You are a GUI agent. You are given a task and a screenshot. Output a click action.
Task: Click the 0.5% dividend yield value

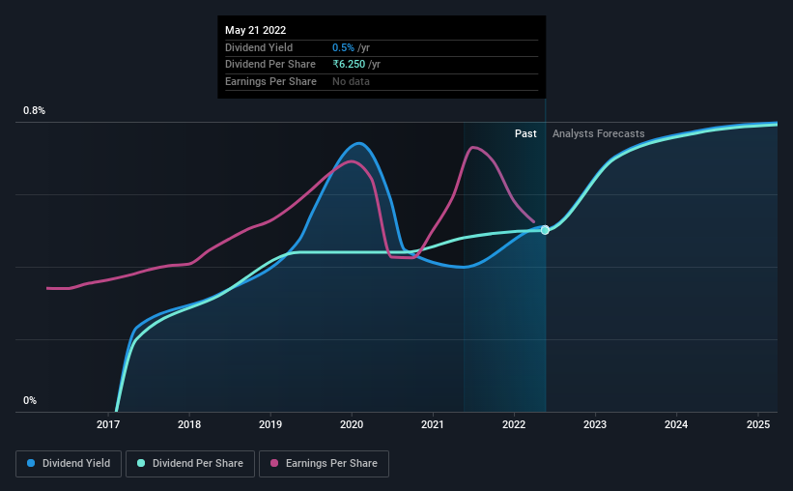tap(343, 47)
